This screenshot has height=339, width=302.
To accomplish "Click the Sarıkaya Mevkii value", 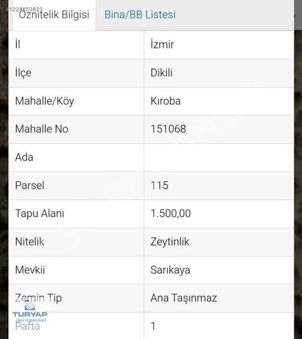I will pyautogui.click(x=170, y=270).
